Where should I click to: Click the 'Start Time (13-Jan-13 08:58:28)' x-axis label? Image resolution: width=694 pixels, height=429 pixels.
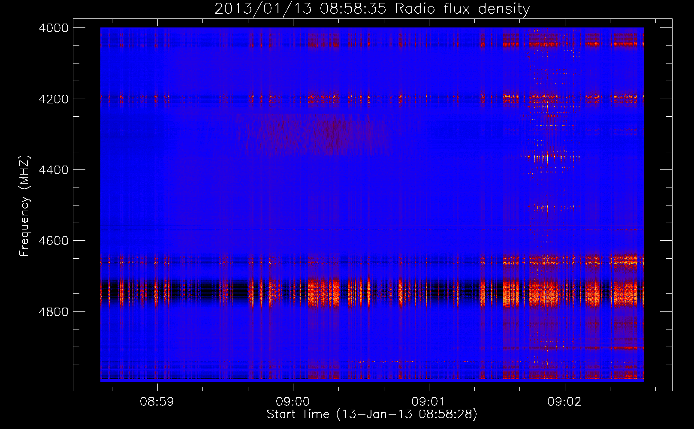(372, 414)
